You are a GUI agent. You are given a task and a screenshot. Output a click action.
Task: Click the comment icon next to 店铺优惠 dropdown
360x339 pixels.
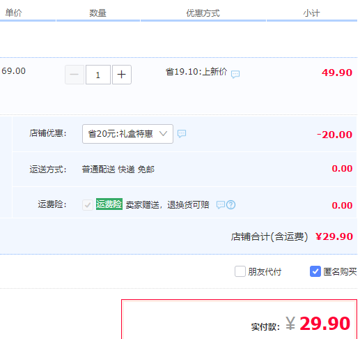[x=182, y=133]
